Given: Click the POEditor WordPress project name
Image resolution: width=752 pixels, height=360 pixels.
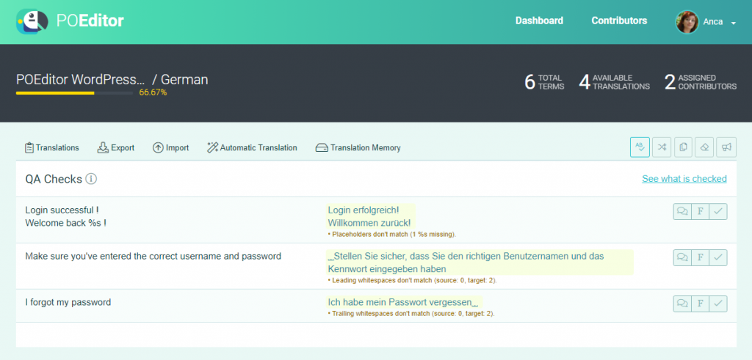Looking at the screenshot, I should coord(81,79).
